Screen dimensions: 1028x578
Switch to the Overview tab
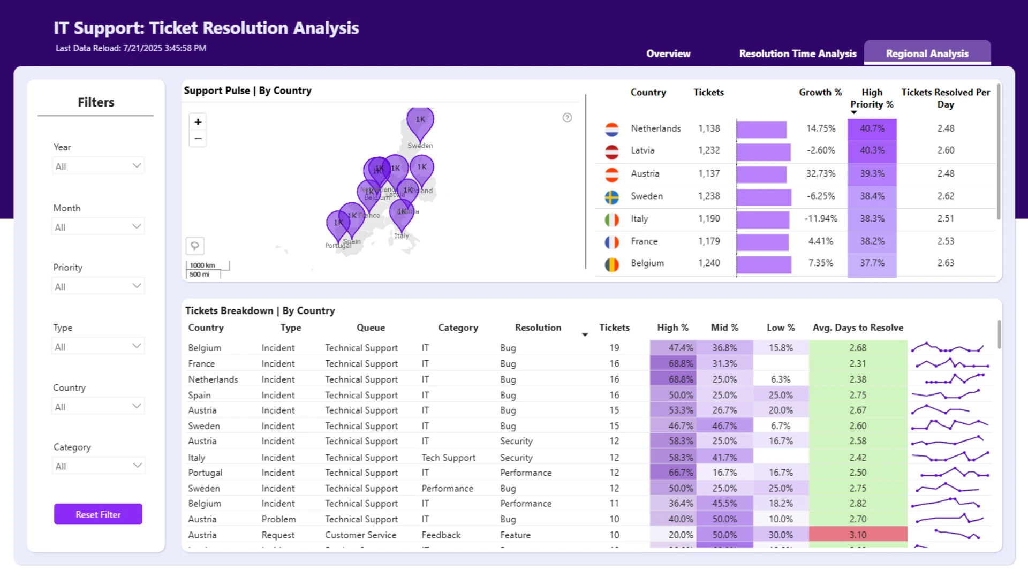click(x=668, y=54)
